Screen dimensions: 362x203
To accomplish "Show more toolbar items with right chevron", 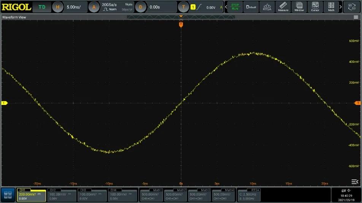I will [341, 7].
